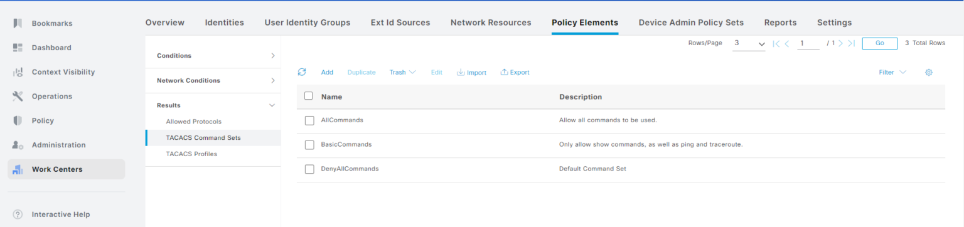Open Work Centers from the sidebar
This screenshot has height=227, width=964.
tap(57, 169)
